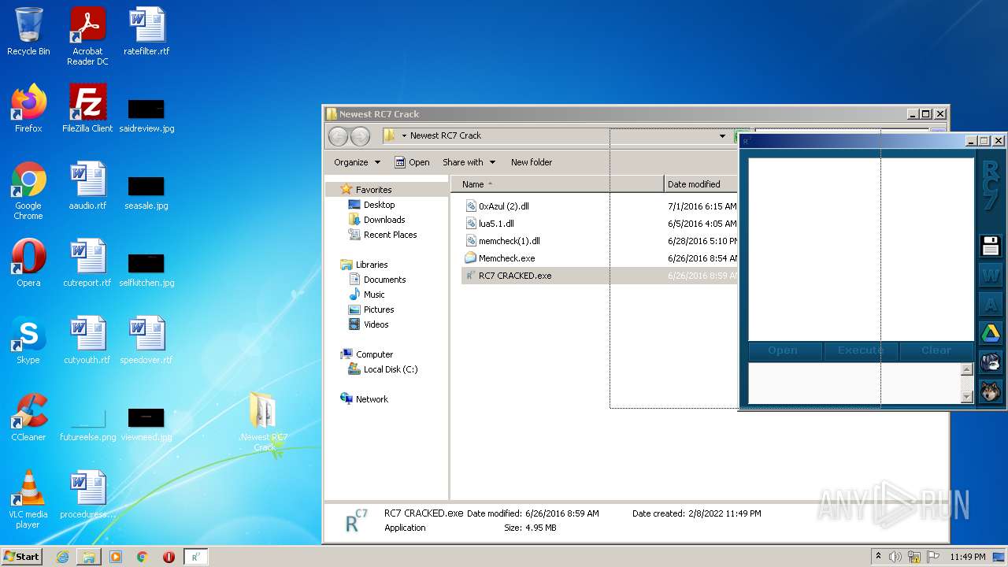This screenshot has width=1008, height=567.
Task: Click Newest RC7 Crack in address bar
Action: [446, 135]
